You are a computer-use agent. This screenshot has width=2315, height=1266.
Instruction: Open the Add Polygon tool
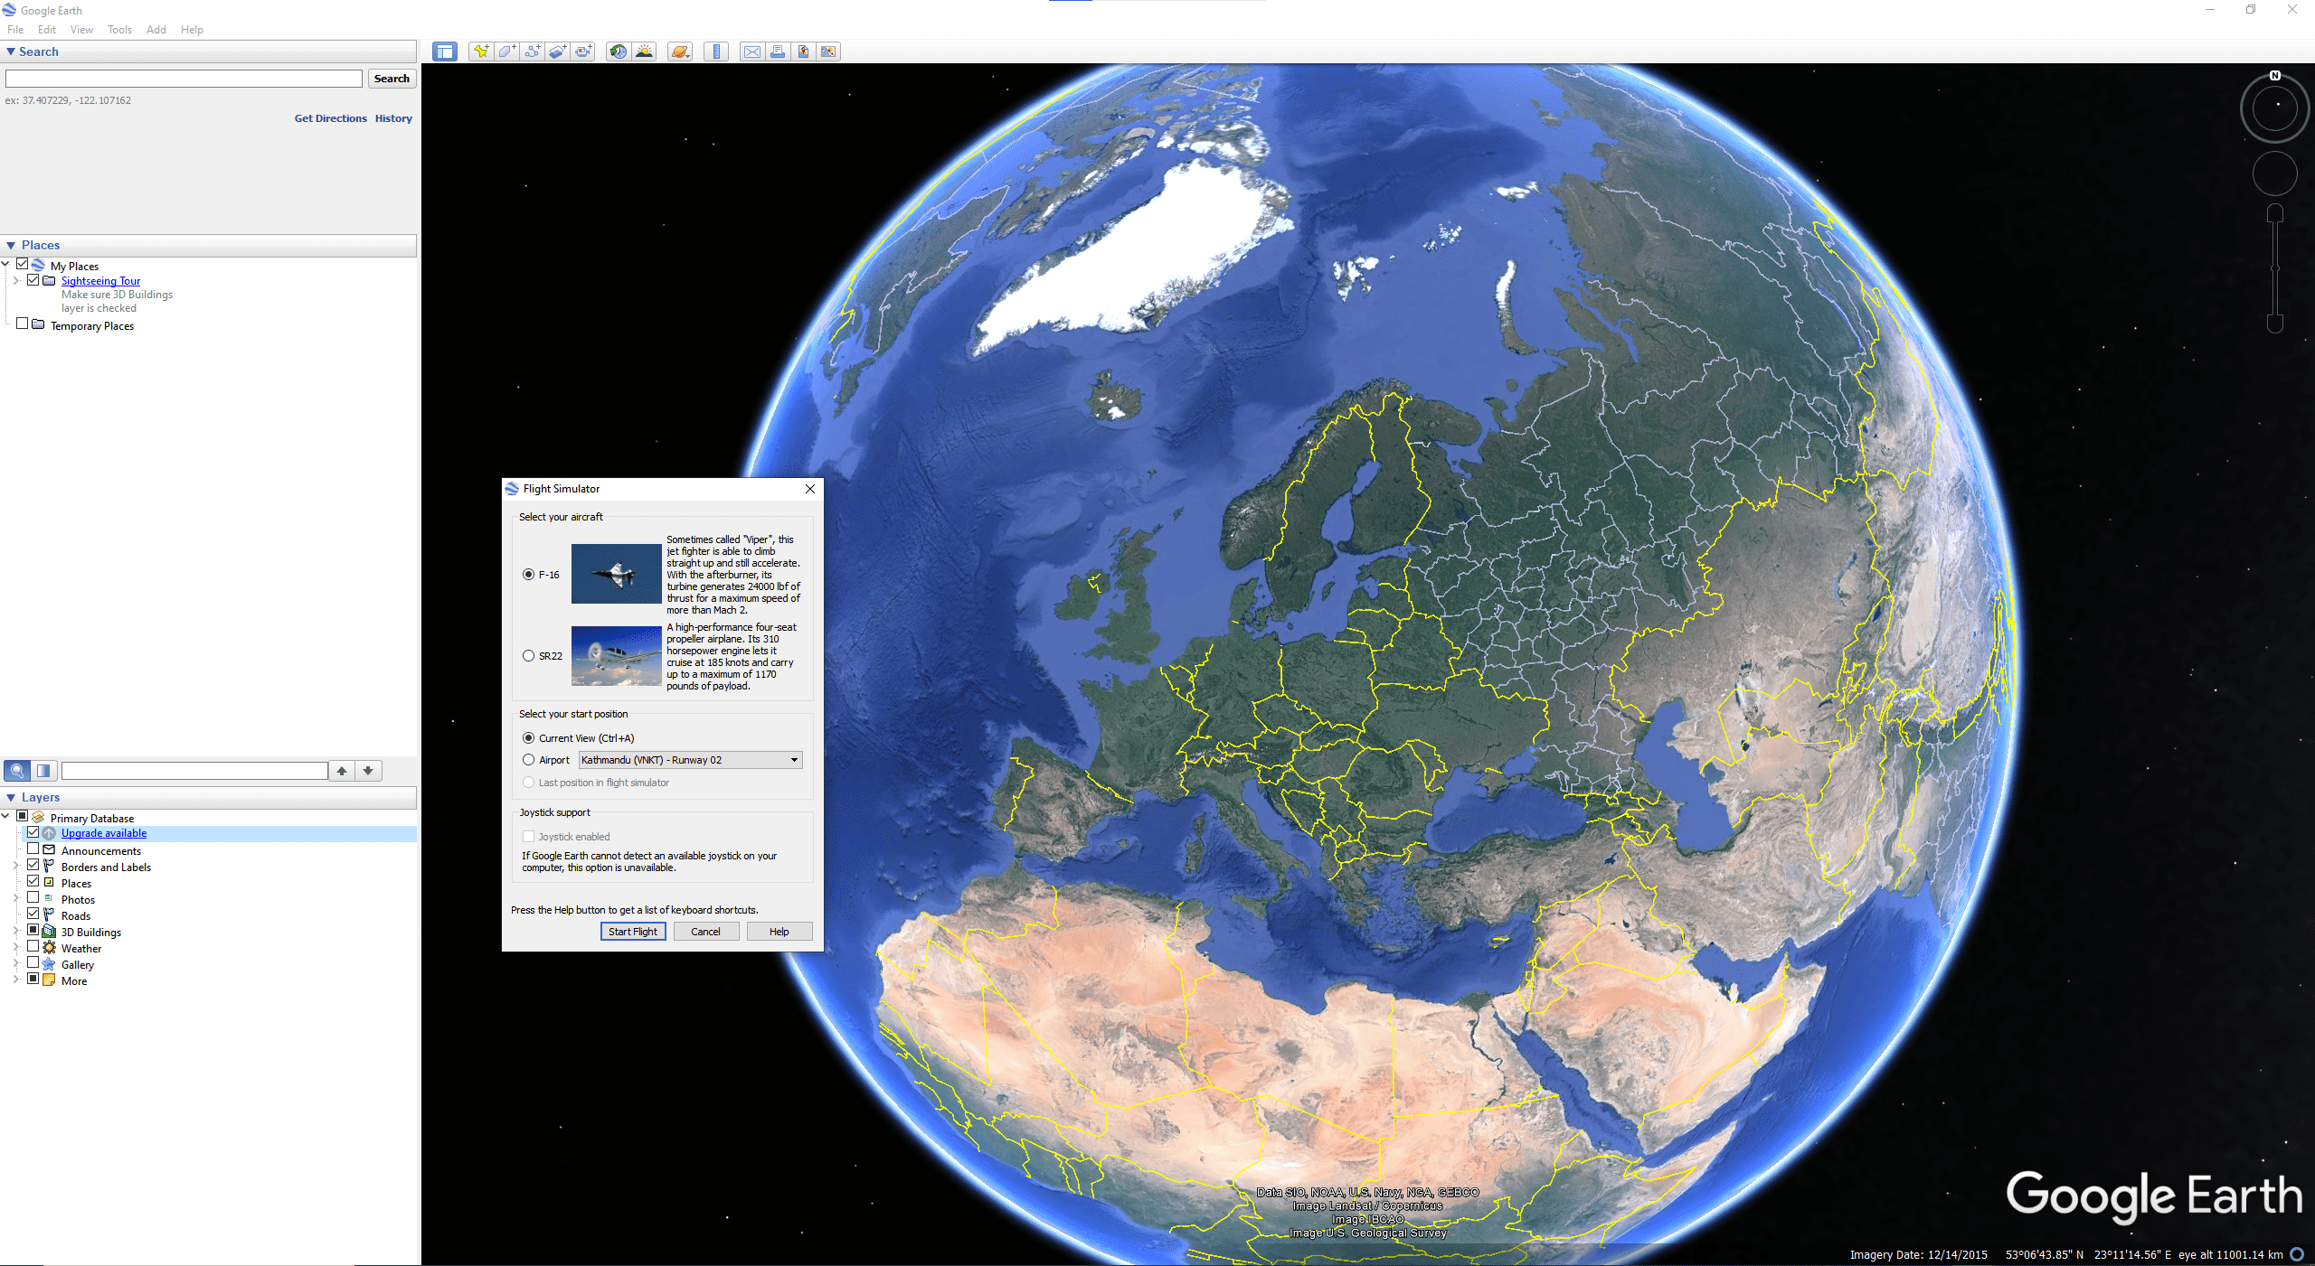506,52
